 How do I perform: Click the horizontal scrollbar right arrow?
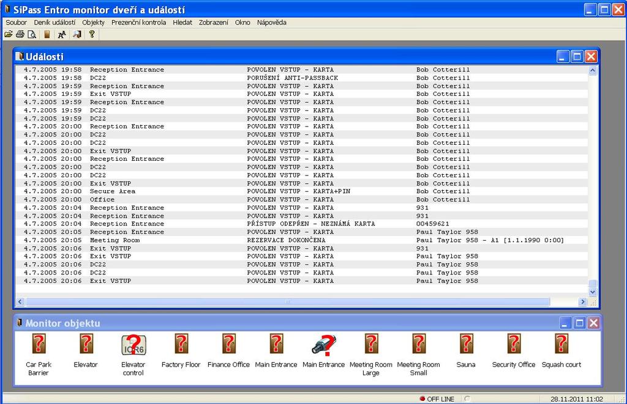(x=582, y=302)
